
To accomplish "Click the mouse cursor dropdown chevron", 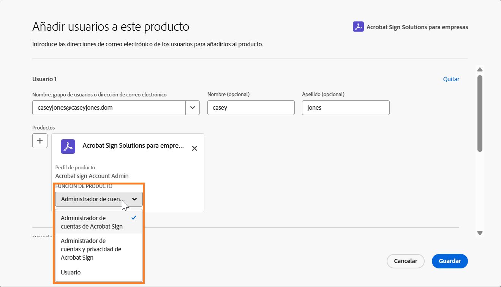I will pos(134,199).
